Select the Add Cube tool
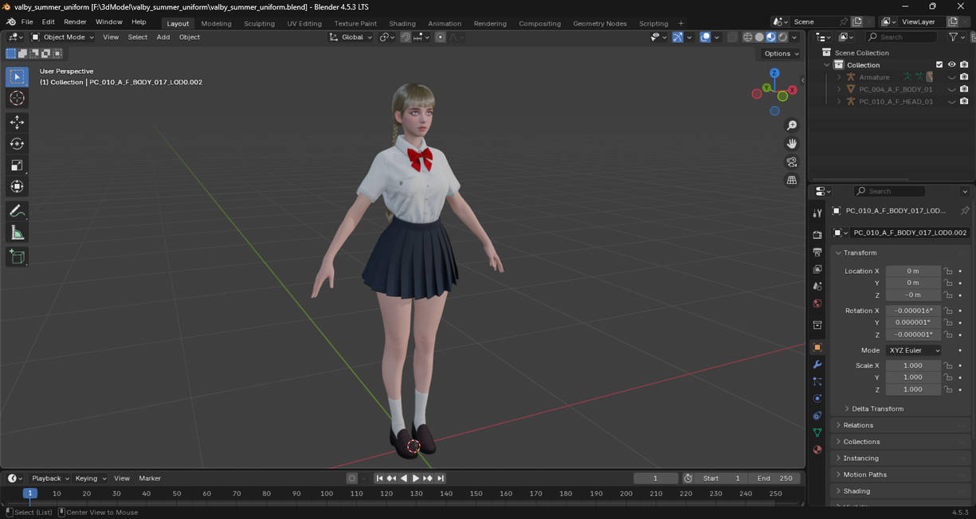 click(17, 256)
